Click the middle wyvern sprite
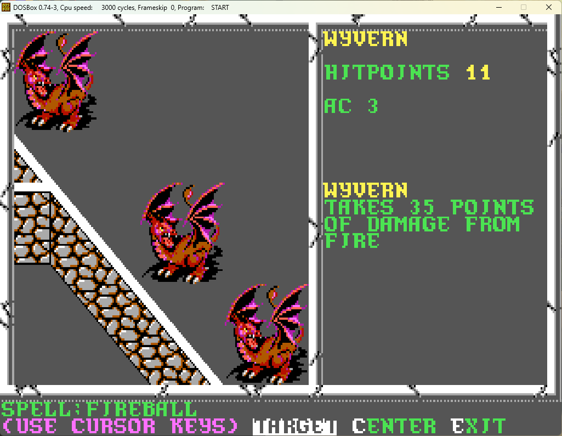Viewport: 562px width, 436px height. tap(183, 233)
